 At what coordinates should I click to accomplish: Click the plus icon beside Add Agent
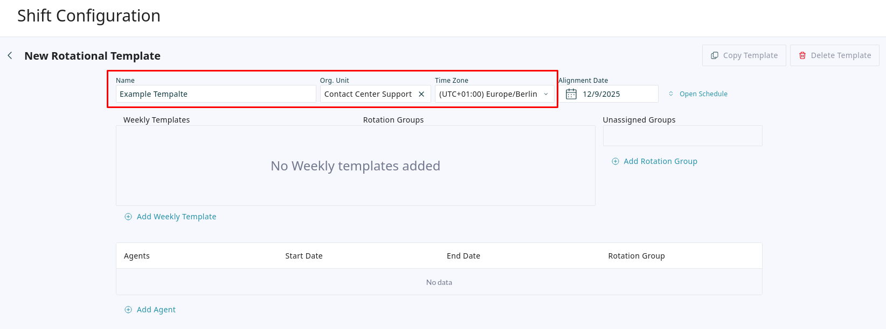[x=128, y=310]
